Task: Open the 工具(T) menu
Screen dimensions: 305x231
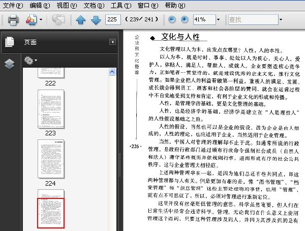Action: [120, 6]
